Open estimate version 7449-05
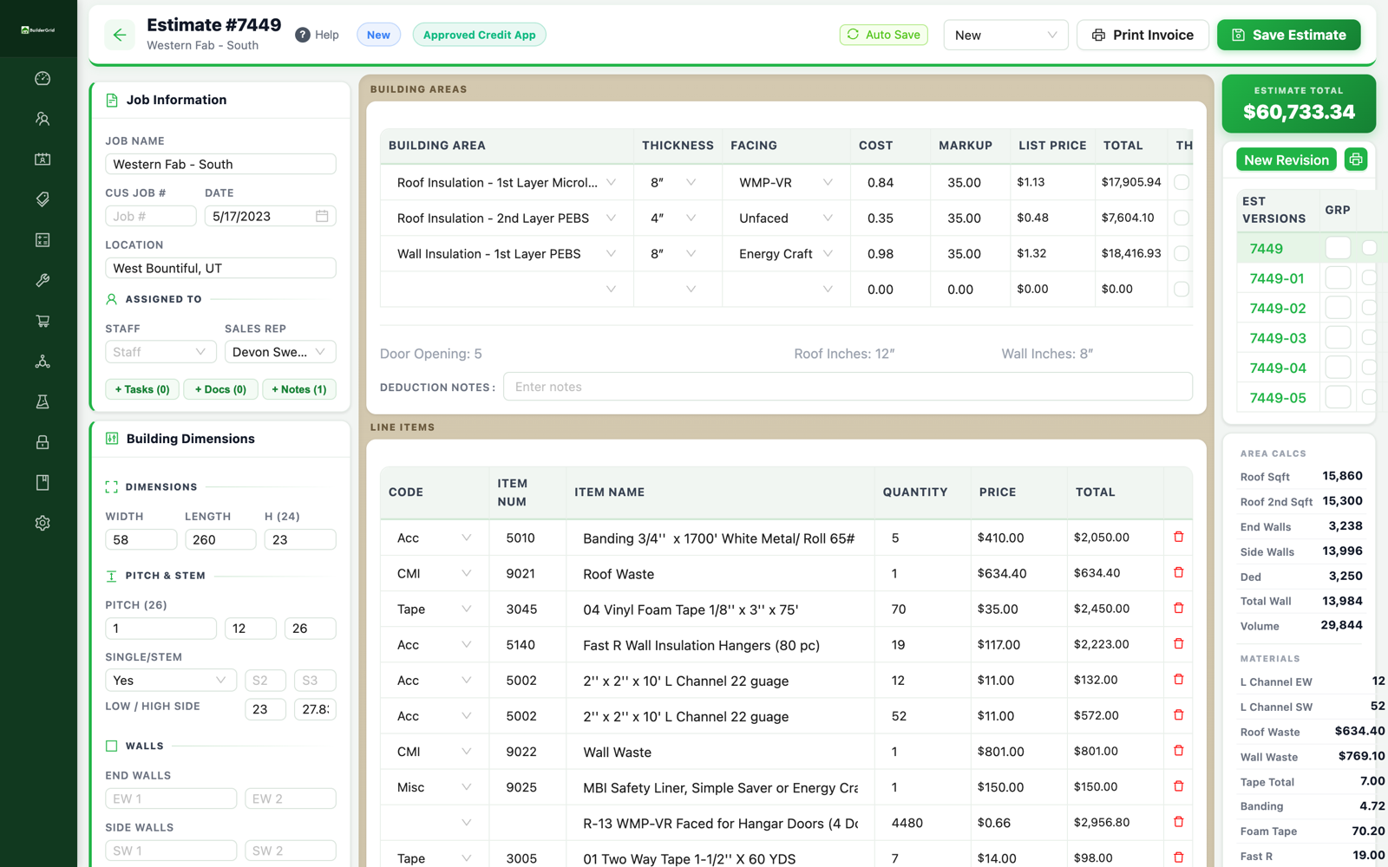 click(x=1277, y=398)
